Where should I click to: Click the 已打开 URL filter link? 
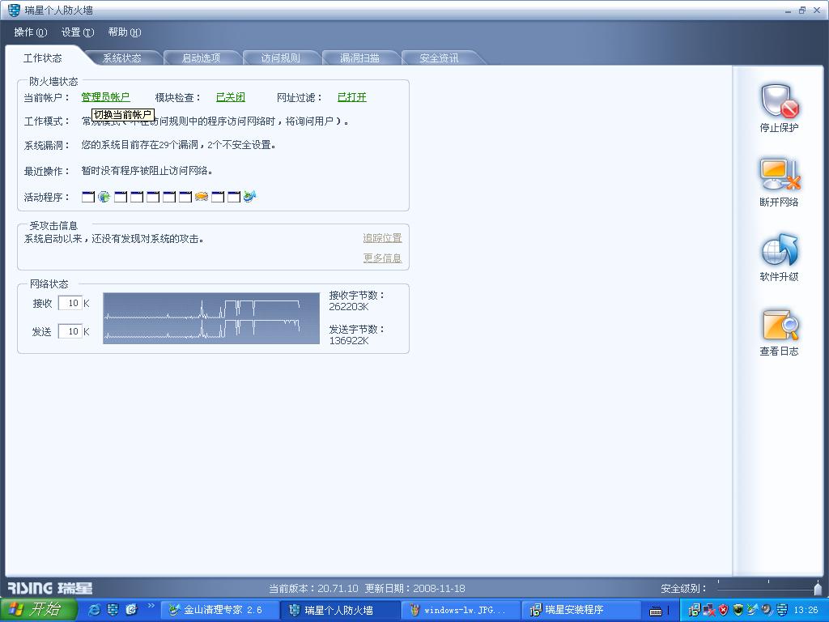(352, 97)
